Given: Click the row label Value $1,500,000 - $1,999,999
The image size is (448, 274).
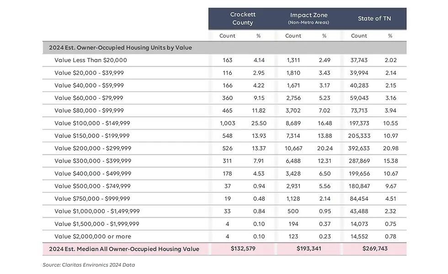Looking at the screenshot, I should [97, 224].
